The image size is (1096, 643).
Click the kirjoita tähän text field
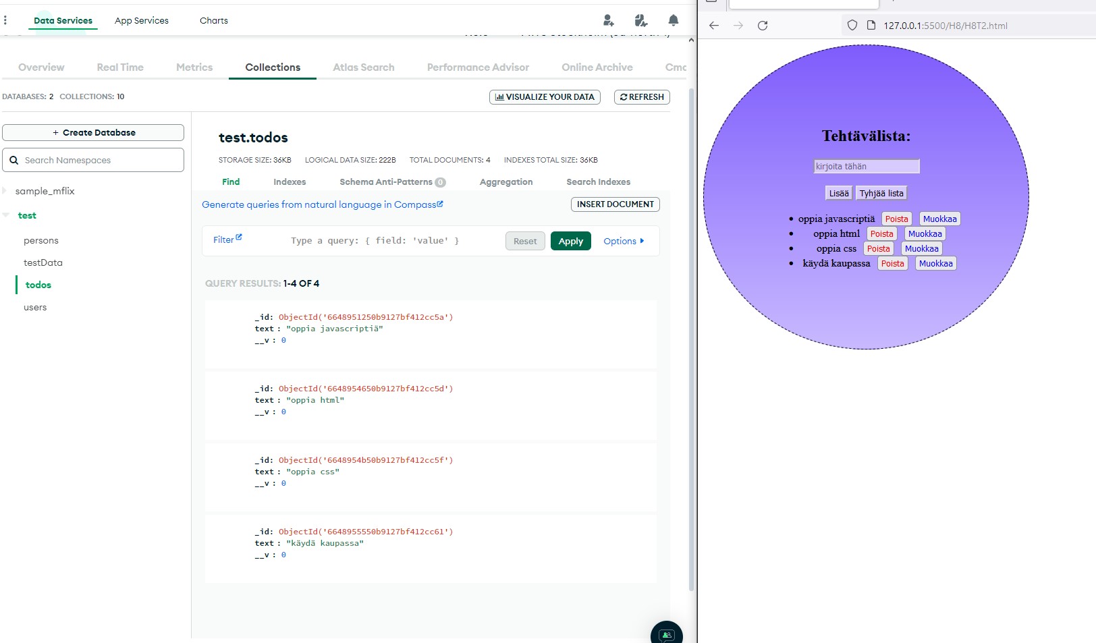[x=866, y=167]
